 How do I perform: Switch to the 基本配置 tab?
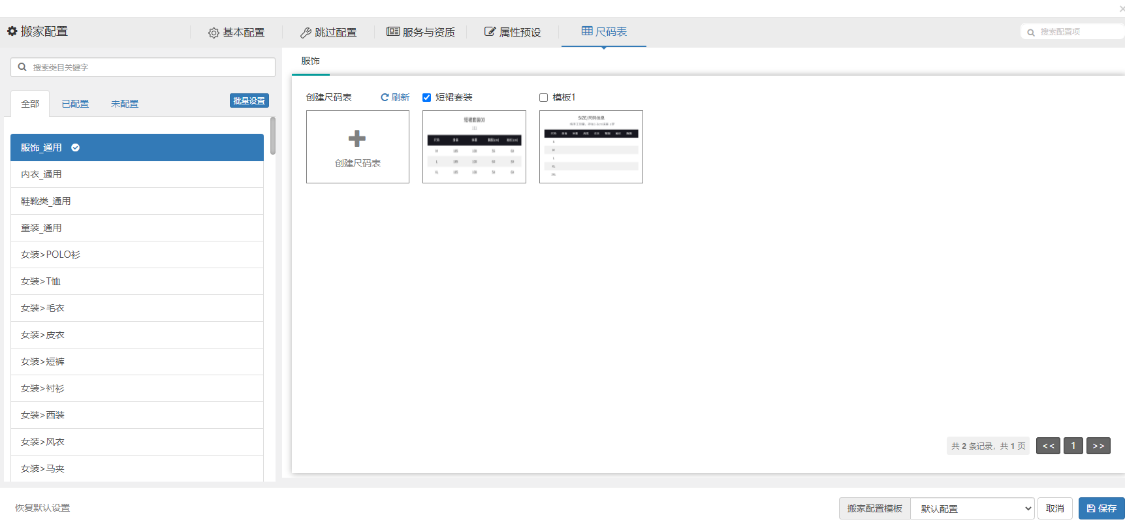236,32
